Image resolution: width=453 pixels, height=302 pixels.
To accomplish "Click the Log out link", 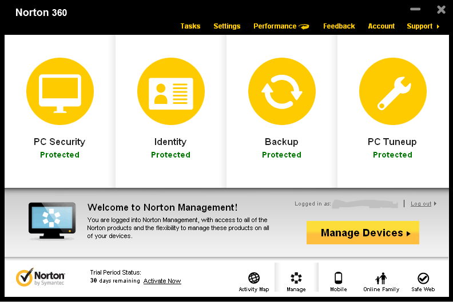I will tap(421, 204).
